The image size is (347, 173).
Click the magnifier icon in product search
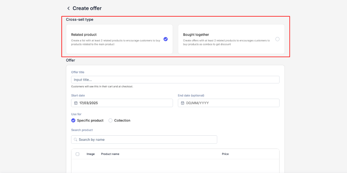pos(75,139)
